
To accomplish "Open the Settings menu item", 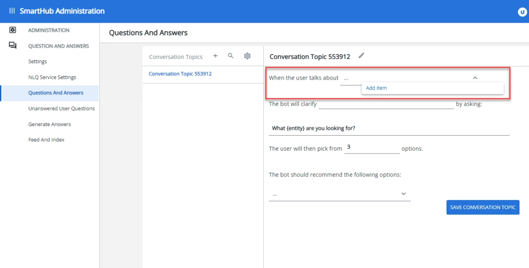I will click(38, 61).
